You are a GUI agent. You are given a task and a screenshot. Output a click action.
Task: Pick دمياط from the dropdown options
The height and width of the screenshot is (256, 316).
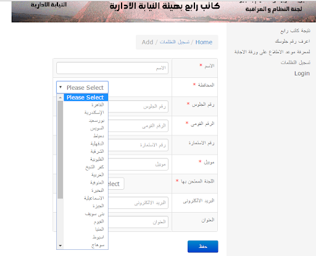[86, 136]
